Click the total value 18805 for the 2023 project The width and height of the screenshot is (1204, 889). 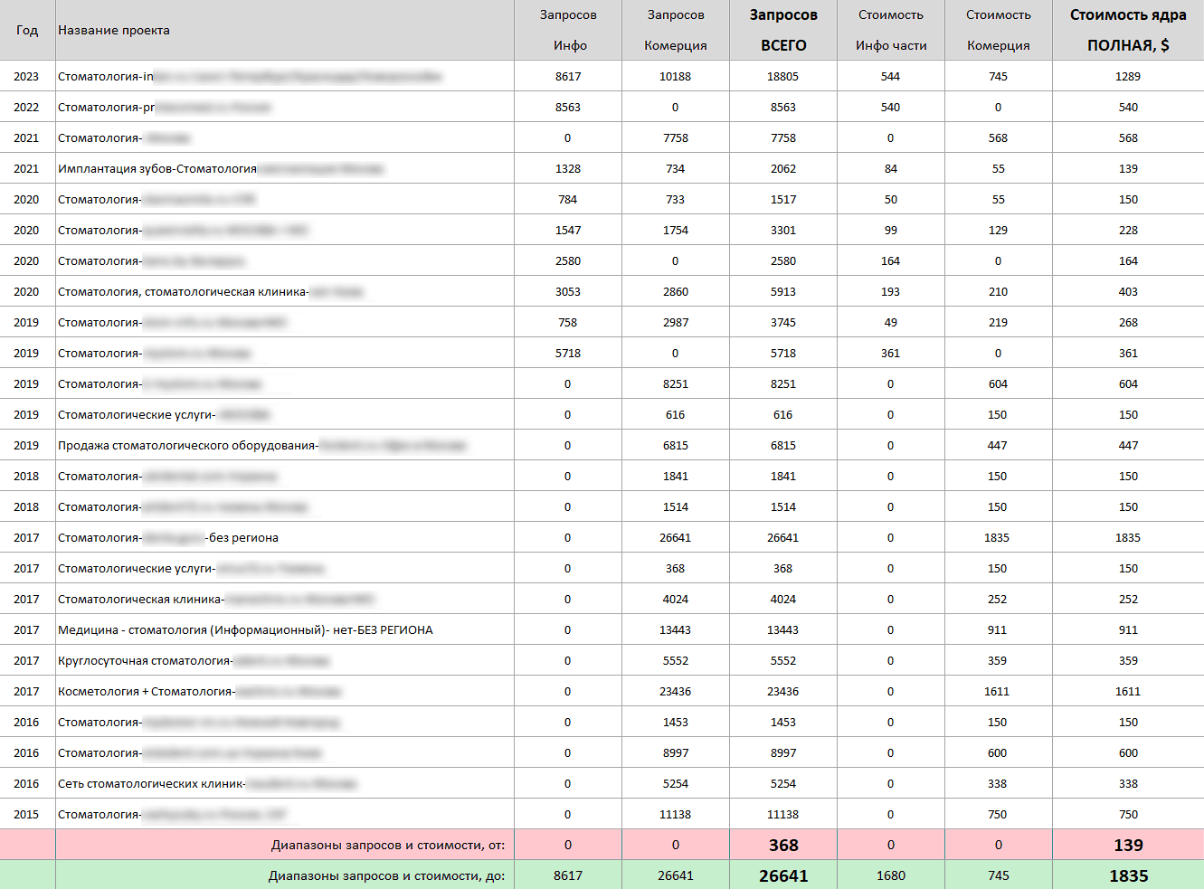[781, 76]
